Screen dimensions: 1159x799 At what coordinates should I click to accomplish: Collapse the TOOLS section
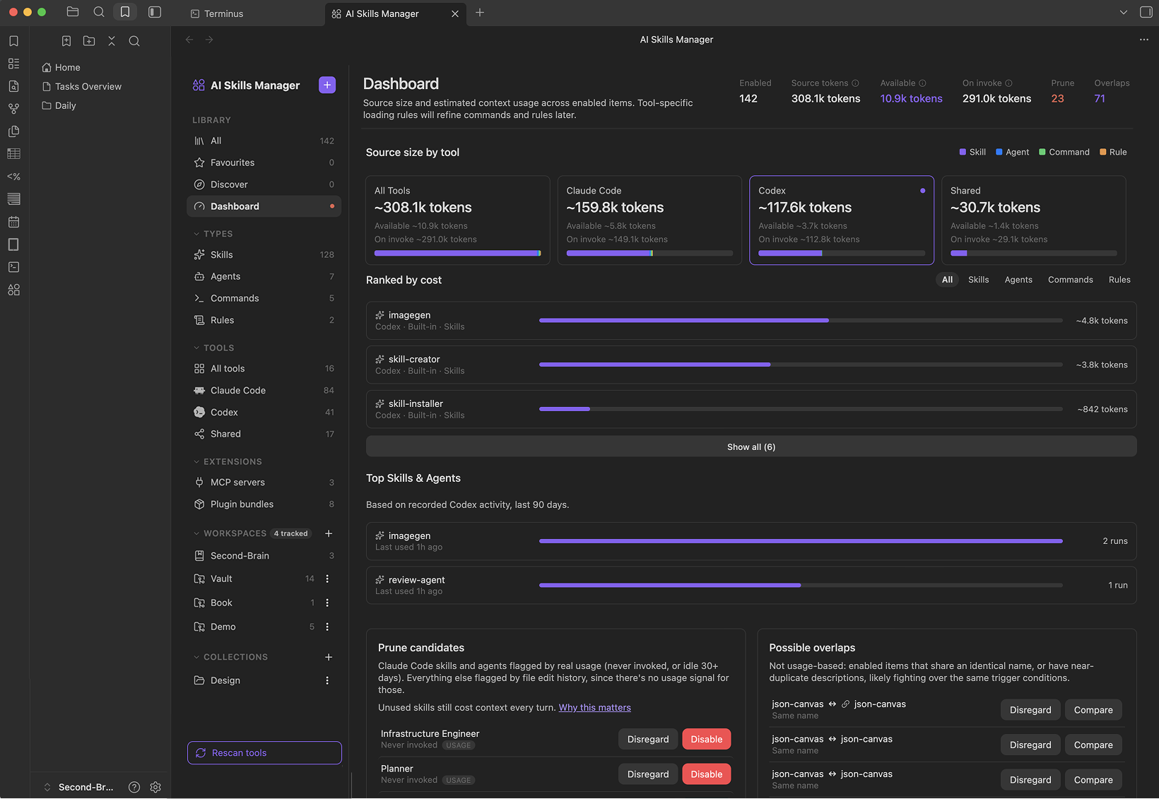pos(213,348)
